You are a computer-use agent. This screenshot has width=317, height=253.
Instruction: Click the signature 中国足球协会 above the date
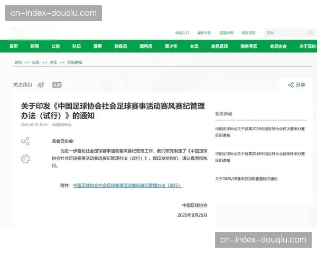tap(194, 206)
